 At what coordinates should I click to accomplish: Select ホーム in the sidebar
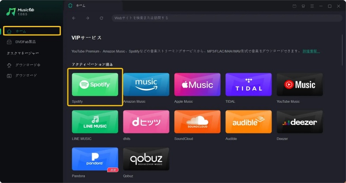pos(32,31)
